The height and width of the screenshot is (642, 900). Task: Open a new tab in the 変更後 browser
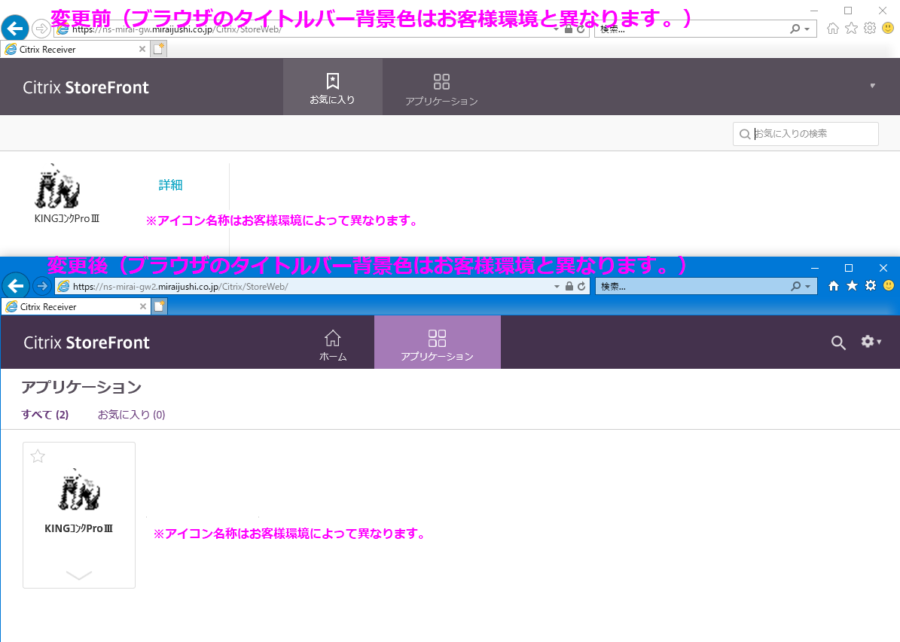tap(160, 306)
